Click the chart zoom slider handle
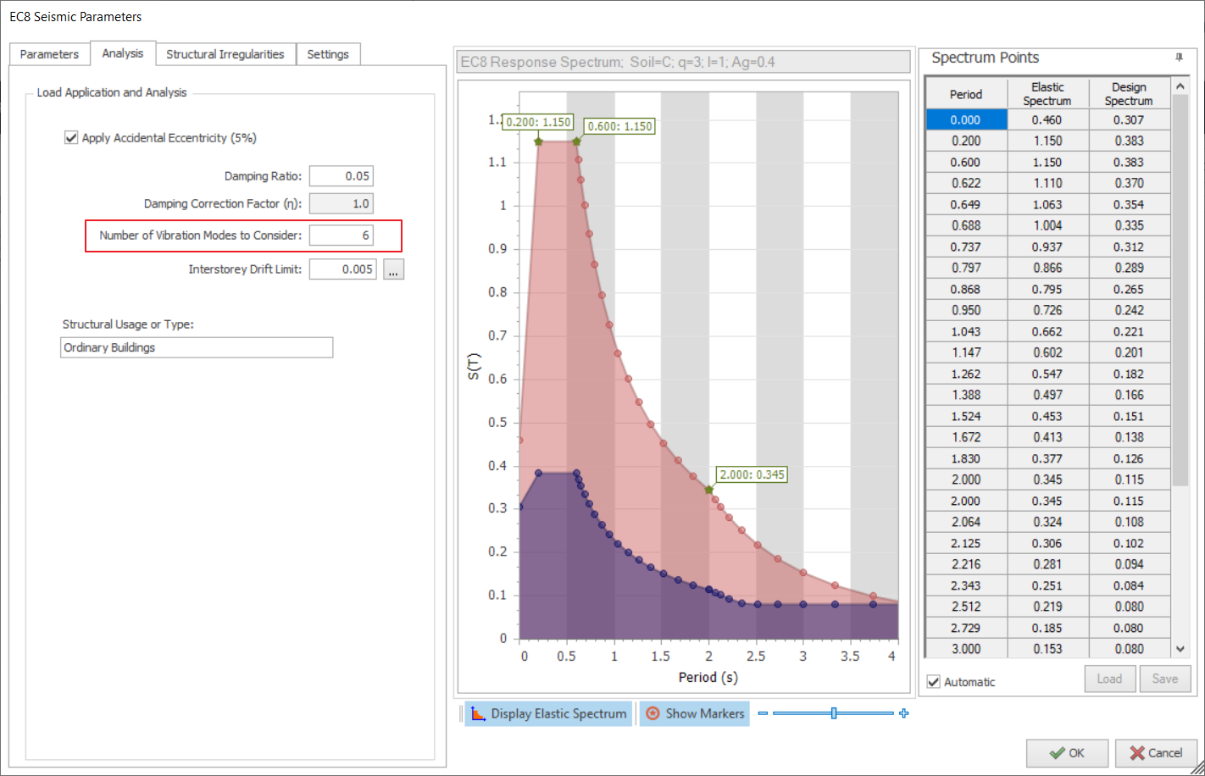This screenshot has width=1205, height=776. point(834,713)
